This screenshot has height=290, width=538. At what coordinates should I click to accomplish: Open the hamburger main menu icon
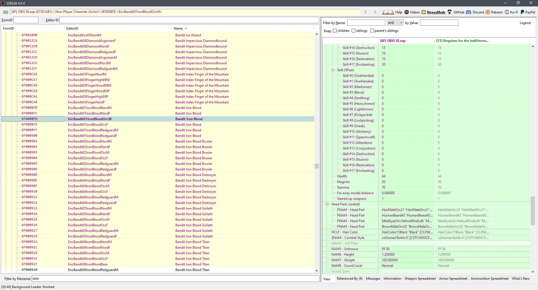pyautogui.click(x=5, y=12)
